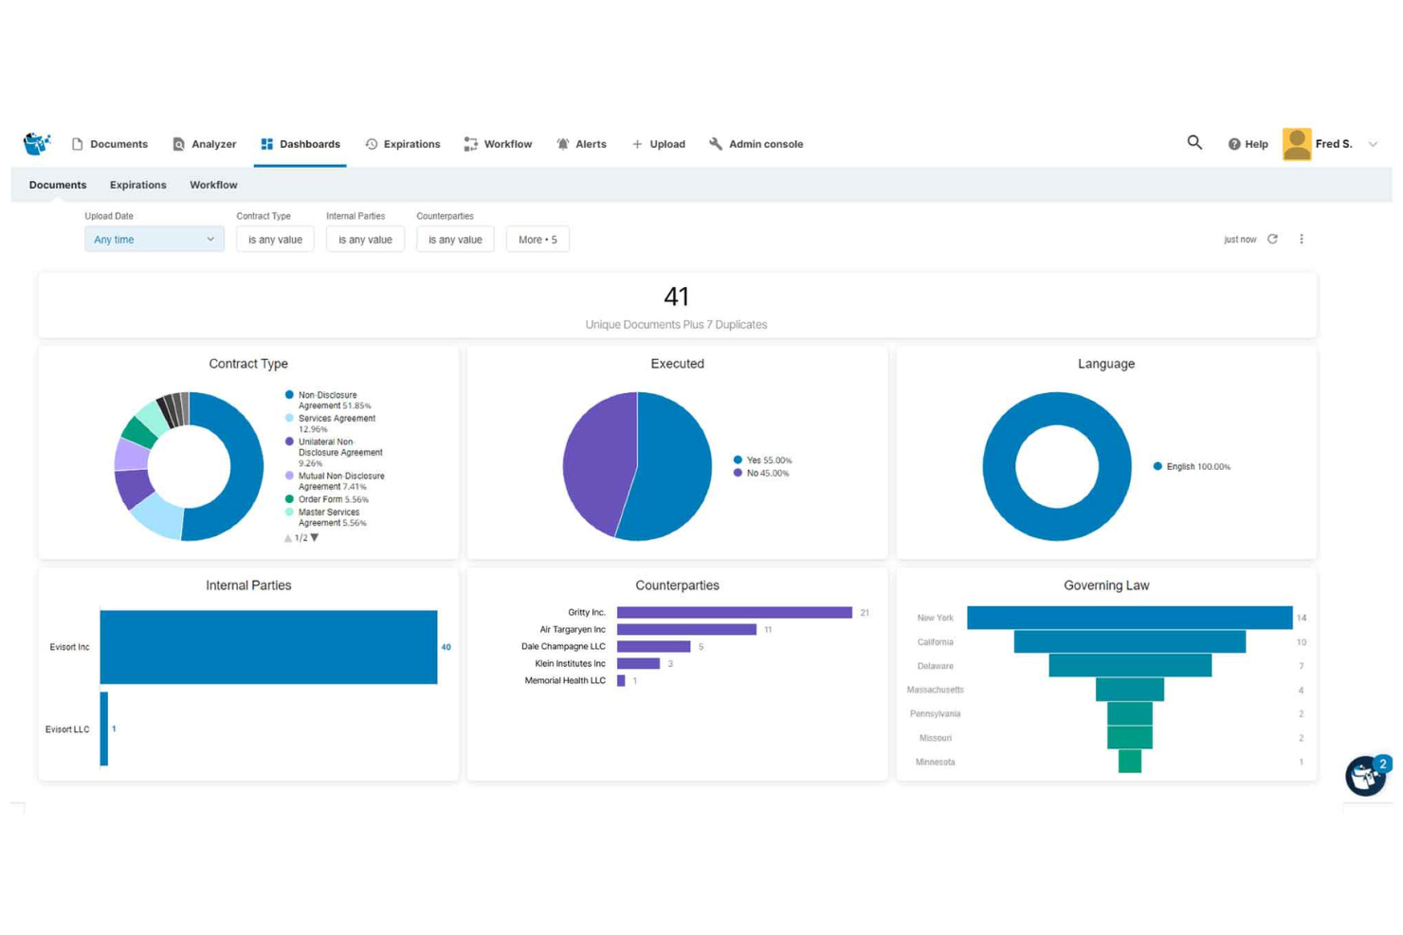1403x935 pixels.
Task: Open the Any time upload date dropdown
Action: 153,239
